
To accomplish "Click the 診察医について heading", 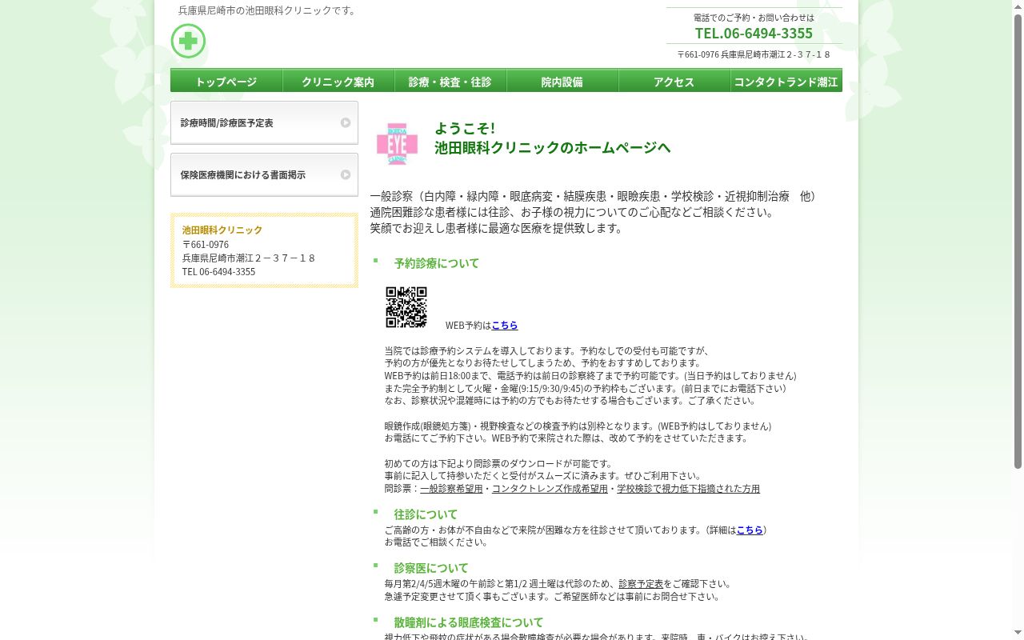I will (431, 569).
